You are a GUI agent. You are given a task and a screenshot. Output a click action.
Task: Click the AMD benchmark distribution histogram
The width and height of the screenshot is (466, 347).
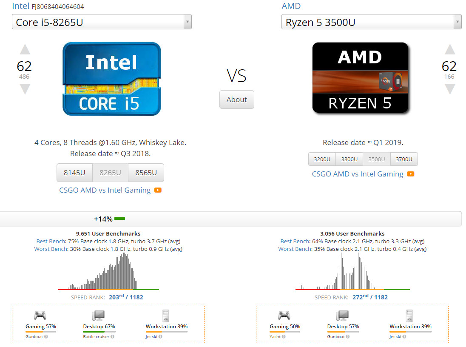coord(352,271)
